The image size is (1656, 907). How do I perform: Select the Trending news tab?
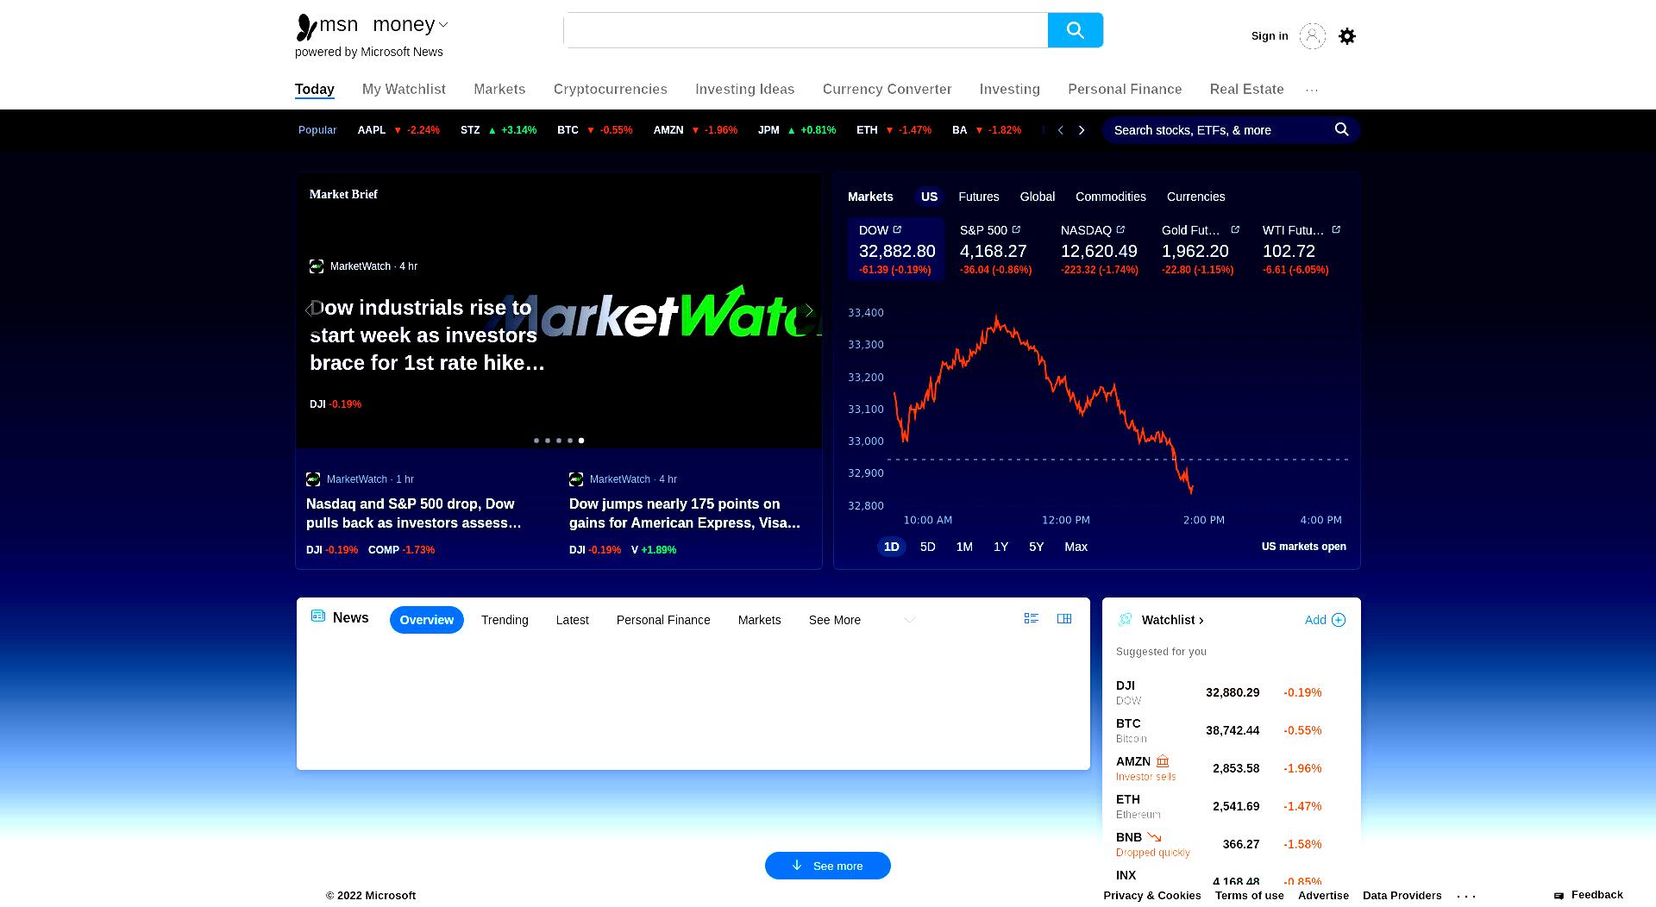coord(505,620)
